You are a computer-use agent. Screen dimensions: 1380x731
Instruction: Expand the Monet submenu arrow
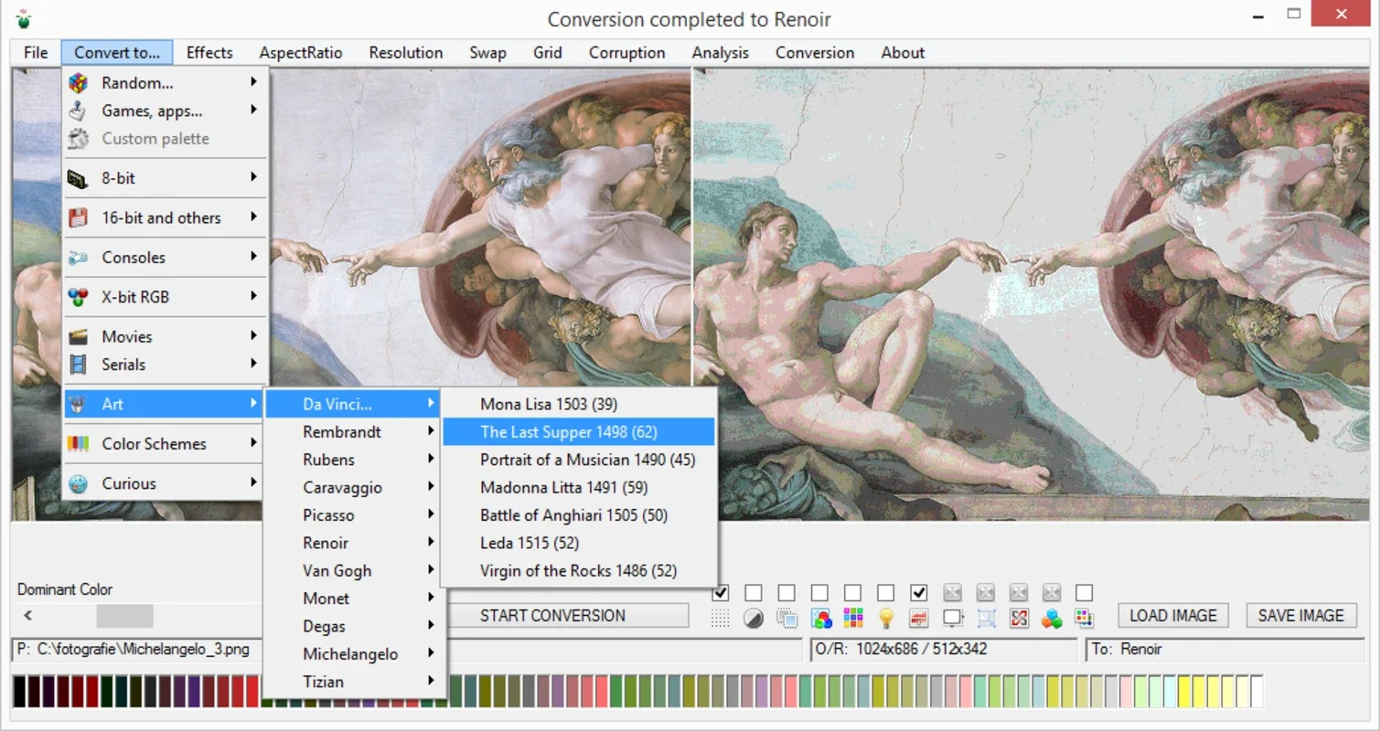(431, 598)
